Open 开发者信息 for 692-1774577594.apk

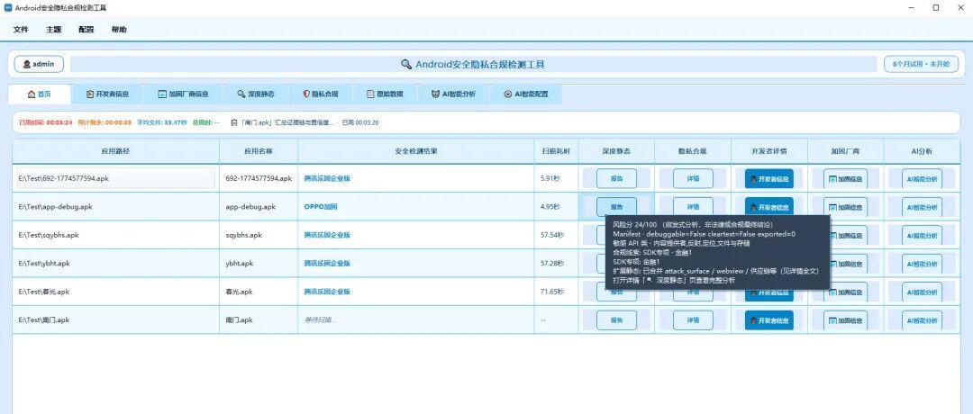pyautogui.click(x=768, y=178)
